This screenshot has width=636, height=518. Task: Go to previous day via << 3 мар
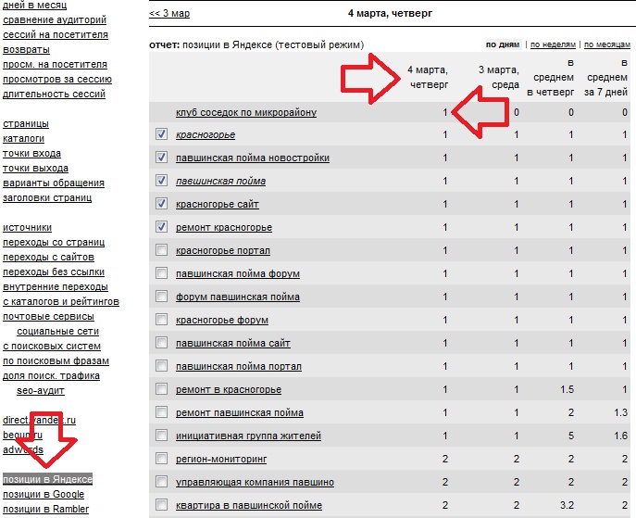[x=171, y=14]
